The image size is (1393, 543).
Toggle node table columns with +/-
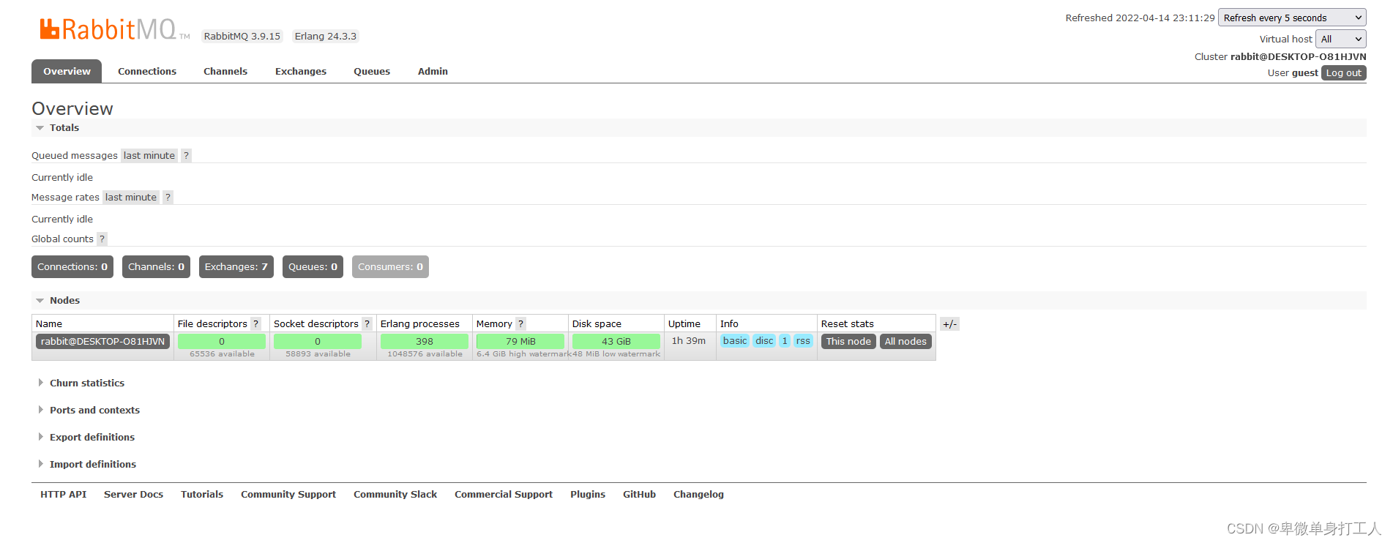tap(949, 324)
